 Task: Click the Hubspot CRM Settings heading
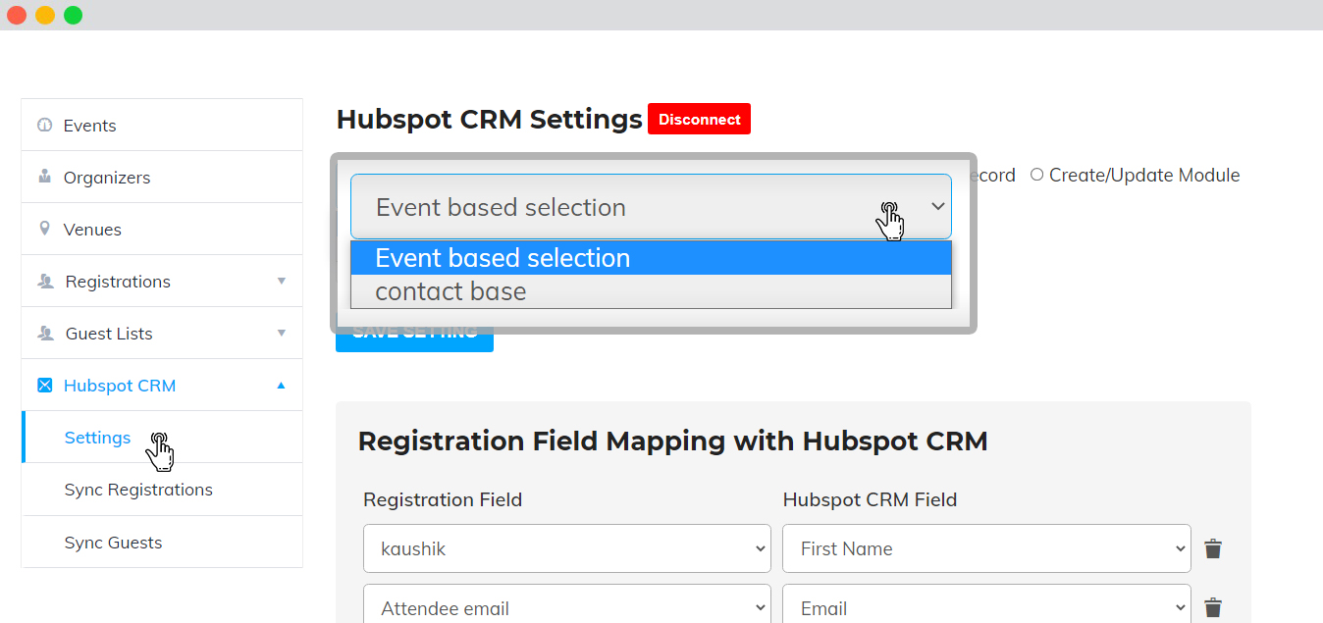tap(489, 120)
